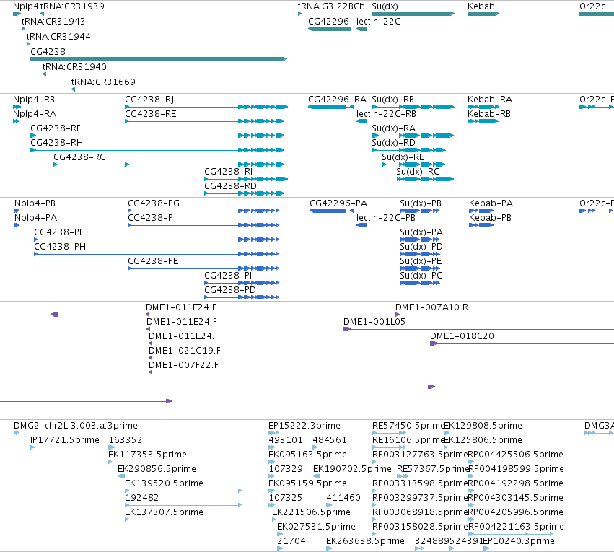Select the Su(dx)-RE transcript label
The width and height of the screenshot is (614, 552).
point(403,157)
